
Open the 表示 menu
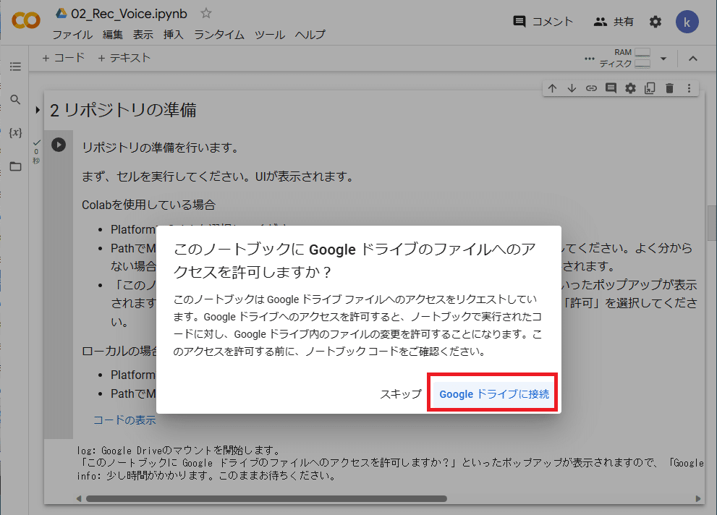143,35
